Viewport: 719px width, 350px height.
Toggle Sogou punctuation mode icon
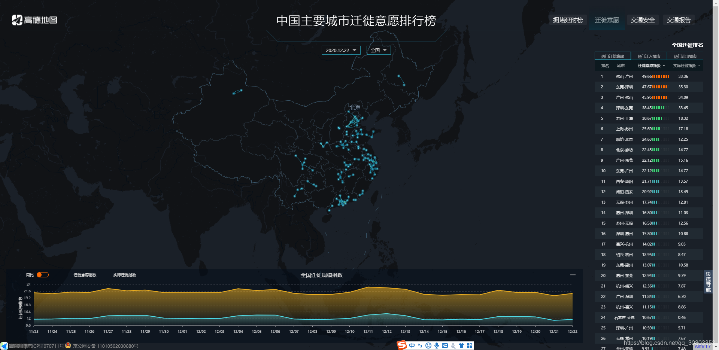click(420, 346)
